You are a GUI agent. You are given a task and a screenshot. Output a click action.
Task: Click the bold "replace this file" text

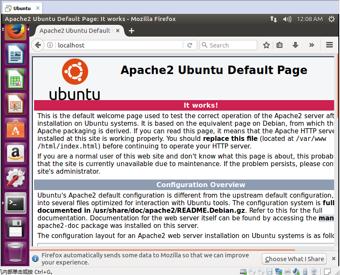pyautogui.click(x=230, y=138)
